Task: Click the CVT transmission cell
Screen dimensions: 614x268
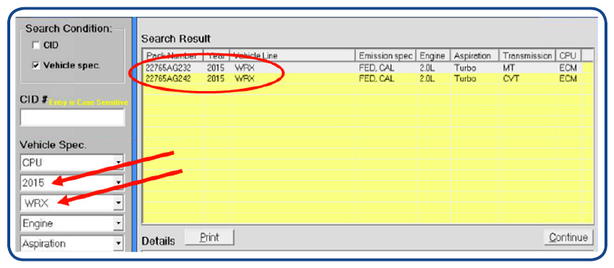Action: (x=528, y=79)
